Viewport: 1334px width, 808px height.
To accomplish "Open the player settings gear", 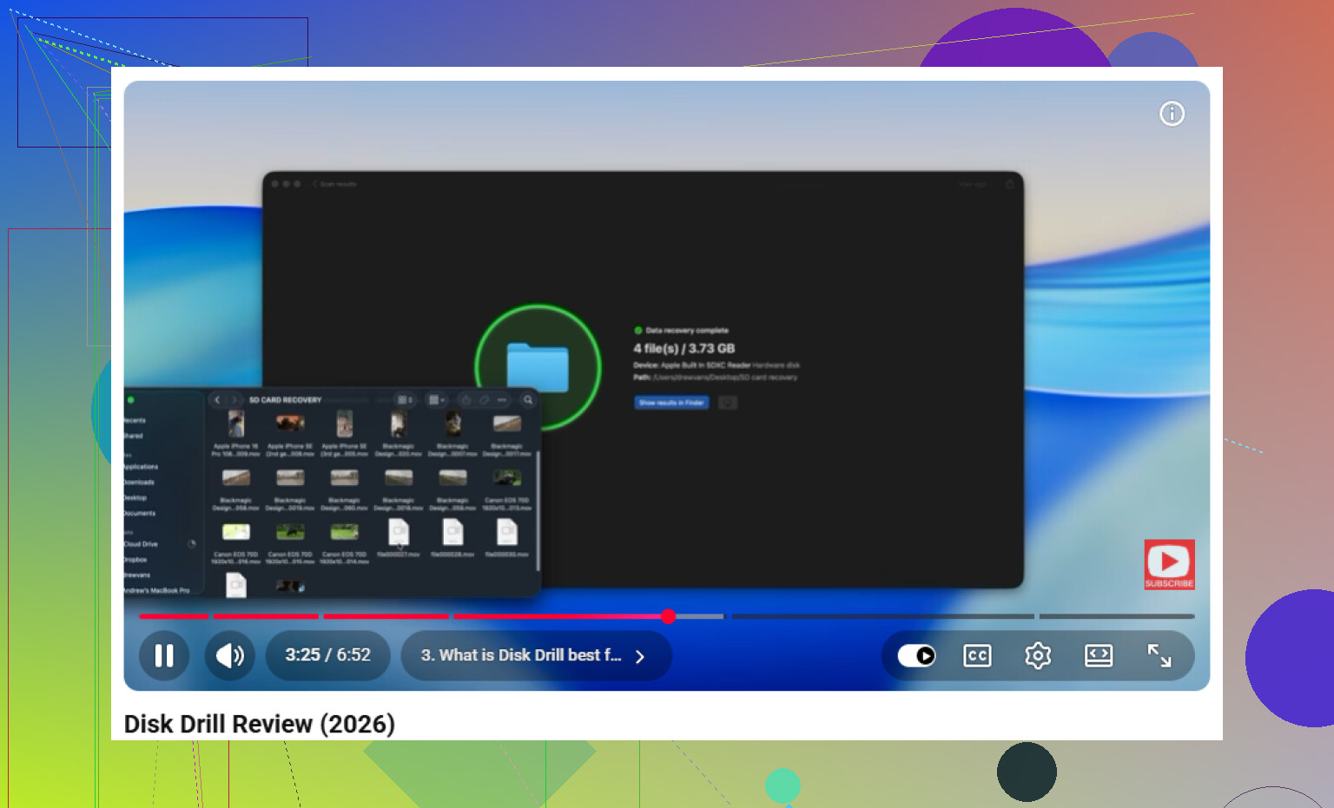I will tap(1038, 655).
